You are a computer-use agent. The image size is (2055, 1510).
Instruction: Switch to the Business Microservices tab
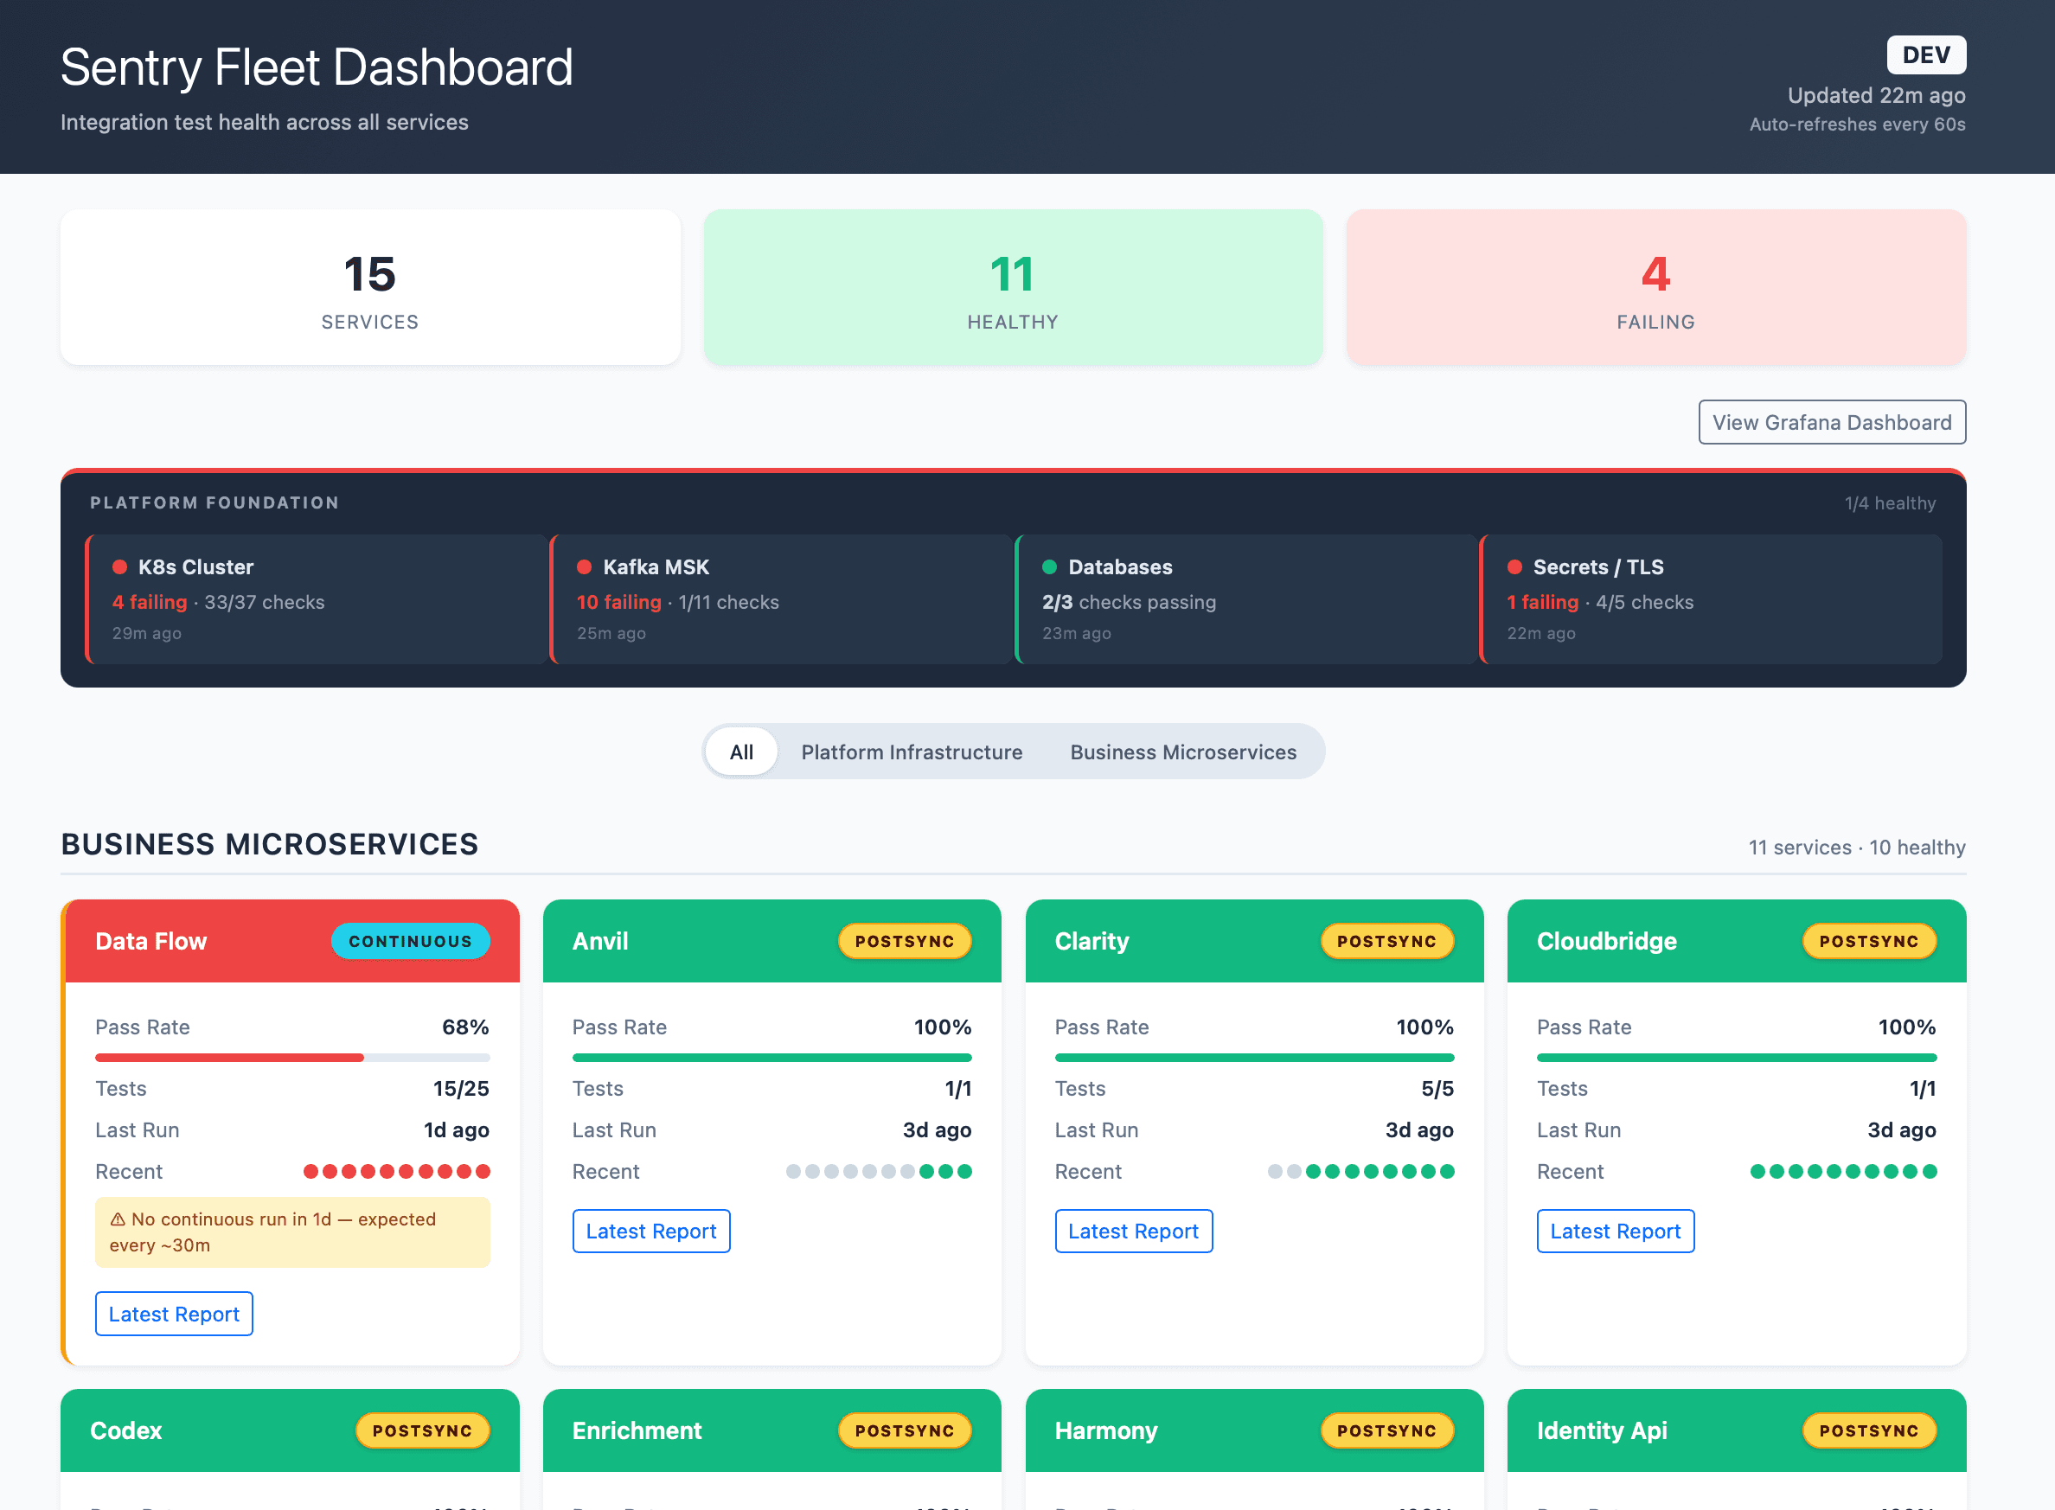click(1183, 752)
